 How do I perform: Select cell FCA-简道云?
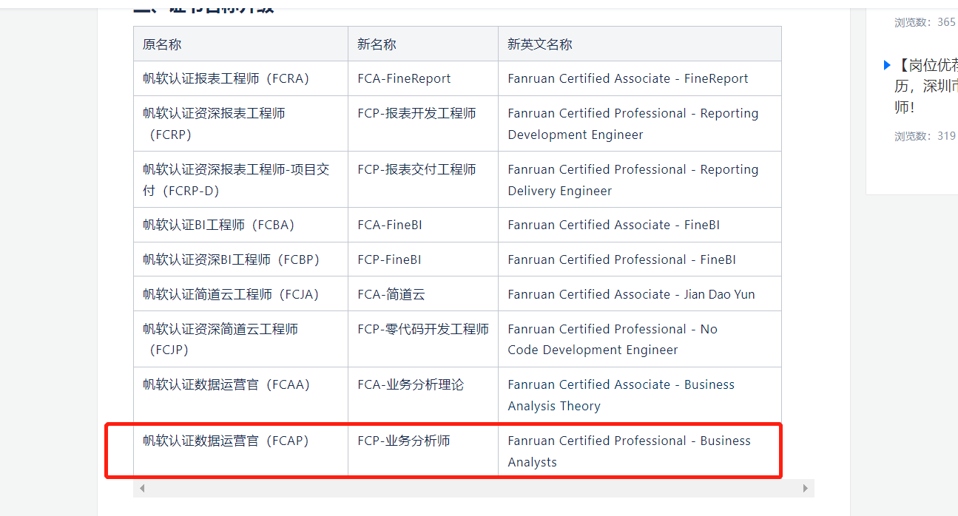(423, 294)
